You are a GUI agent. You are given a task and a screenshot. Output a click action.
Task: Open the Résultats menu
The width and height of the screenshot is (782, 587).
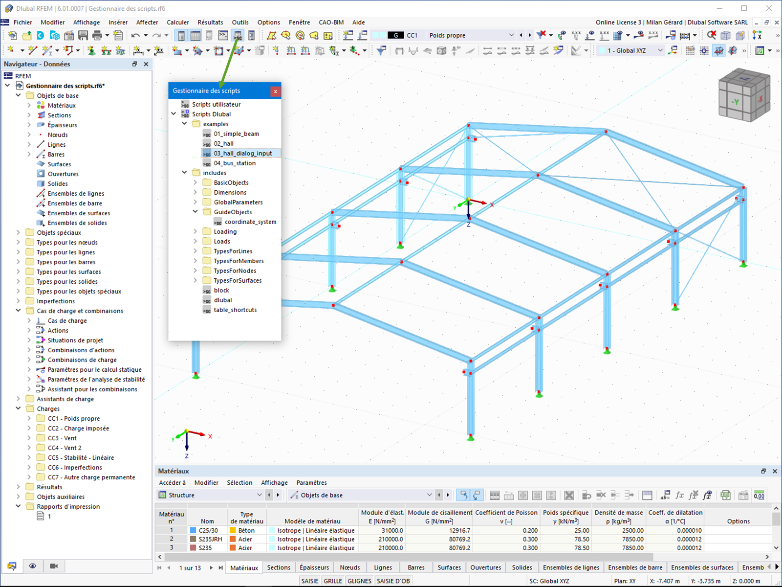210,22
